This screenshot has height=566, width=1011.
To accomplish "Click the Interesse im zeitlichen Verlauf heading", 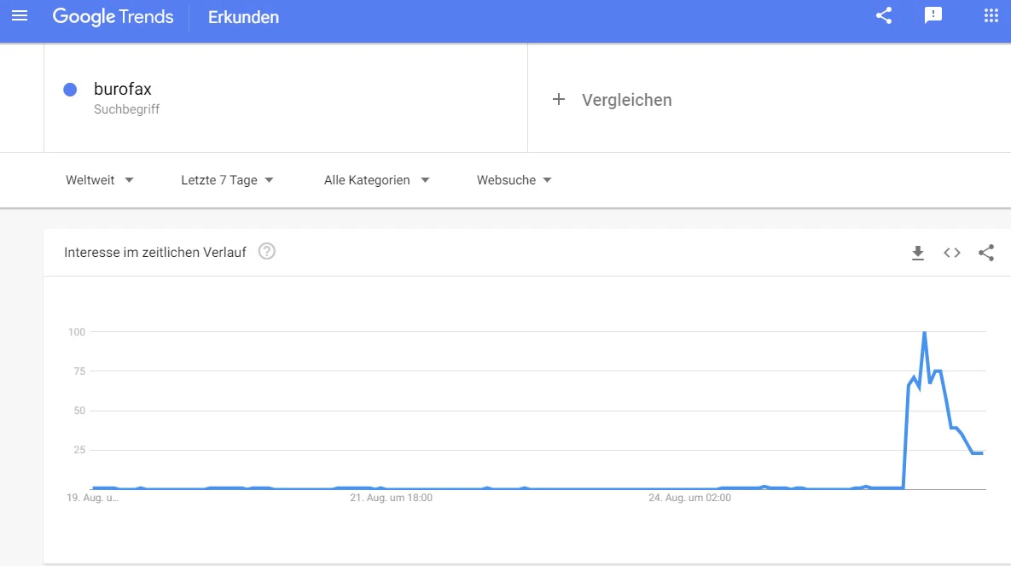I will tap(154, 253).
